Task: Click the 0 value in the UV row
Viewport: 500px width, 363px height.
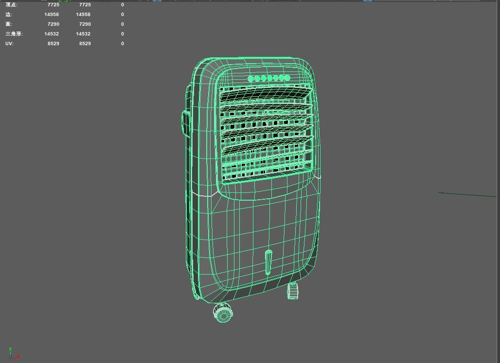Action: [x=123, y=43]
